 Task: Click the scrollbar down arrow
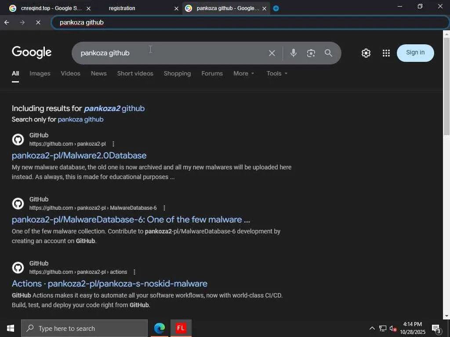click(446, 316)
